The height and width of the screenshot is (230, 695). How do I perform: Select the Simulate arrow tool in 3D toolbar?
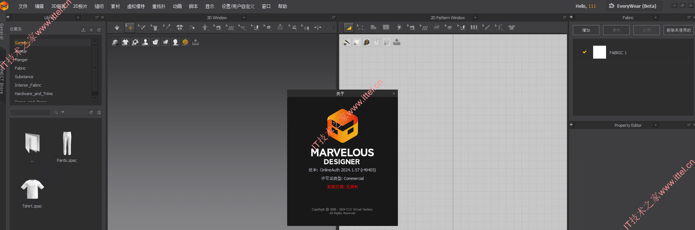tap(117, 28)
